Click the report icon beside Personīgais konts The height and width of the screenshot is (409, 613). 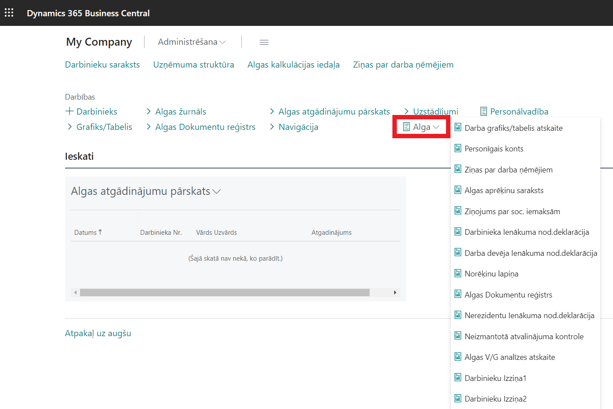coord(457,148)
